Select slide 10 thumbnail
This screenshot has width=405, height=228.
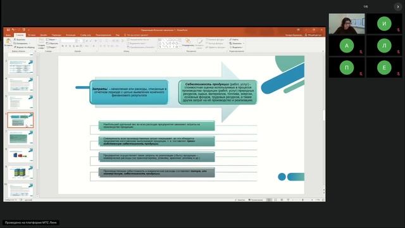click(x=20, y=190)
